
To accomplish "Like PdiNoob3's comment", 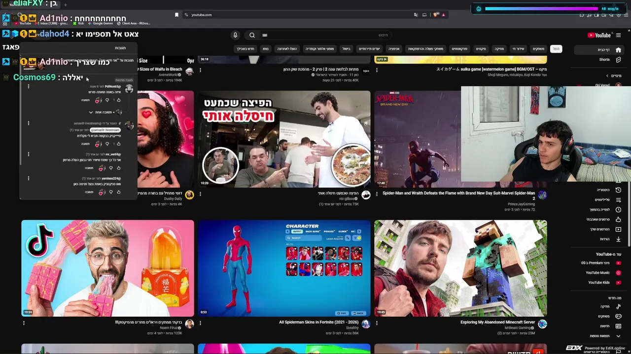I will pyautogui.click(x=118, y=100).
